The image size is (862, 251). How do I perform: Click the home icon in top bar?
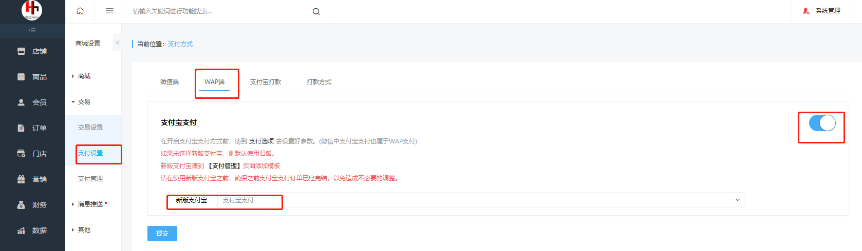[x=80, y=11]
